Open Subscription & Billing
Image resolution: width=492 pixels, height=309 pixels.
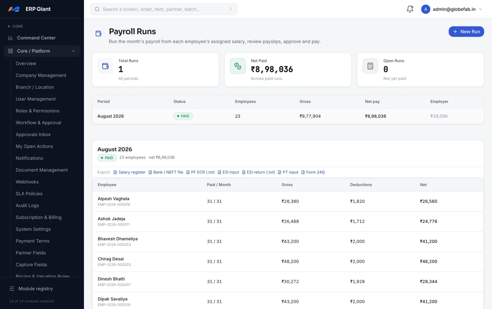38,218
